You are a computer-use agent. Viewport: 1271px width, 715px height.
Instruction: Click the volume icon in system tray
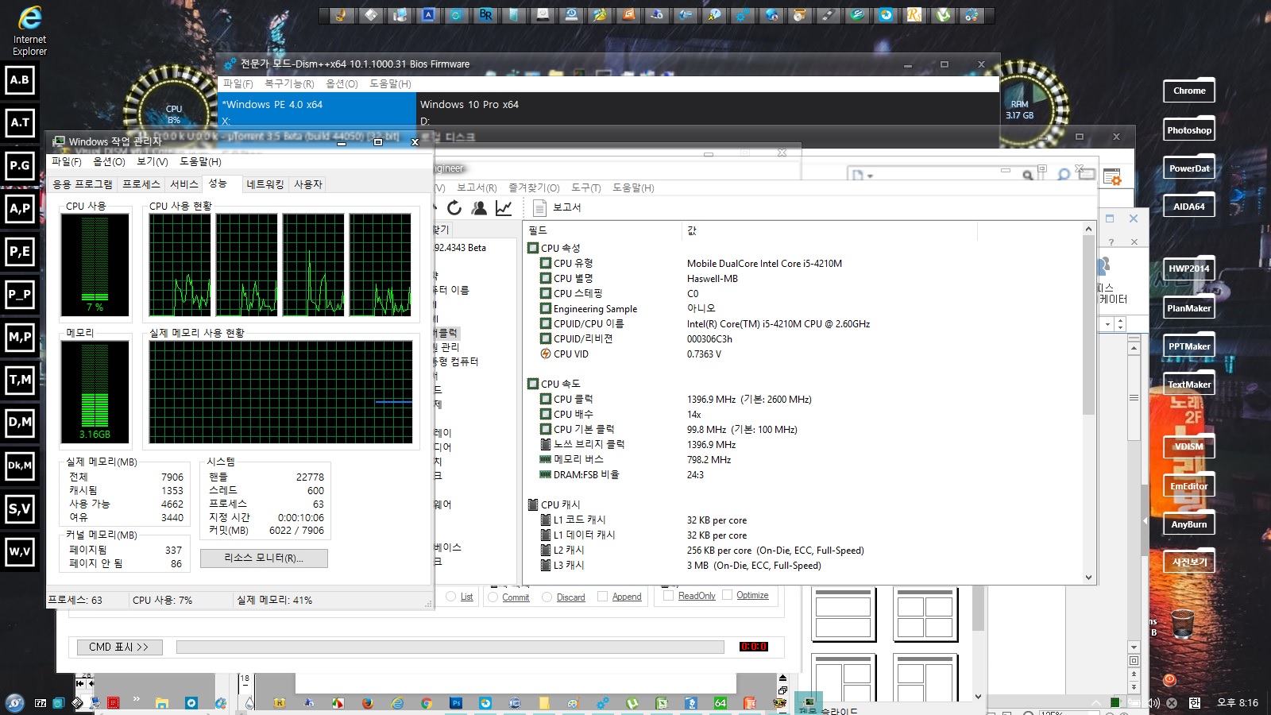pos(1153,703)
